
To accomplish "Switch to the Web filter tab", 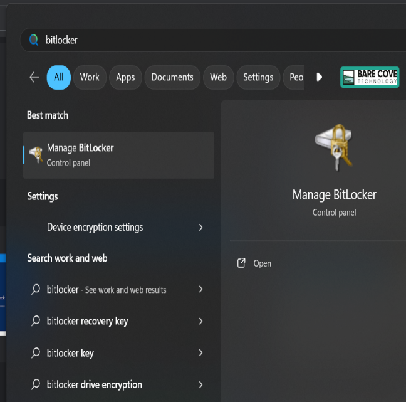I will pyautogui.click(x=218, y=77).
